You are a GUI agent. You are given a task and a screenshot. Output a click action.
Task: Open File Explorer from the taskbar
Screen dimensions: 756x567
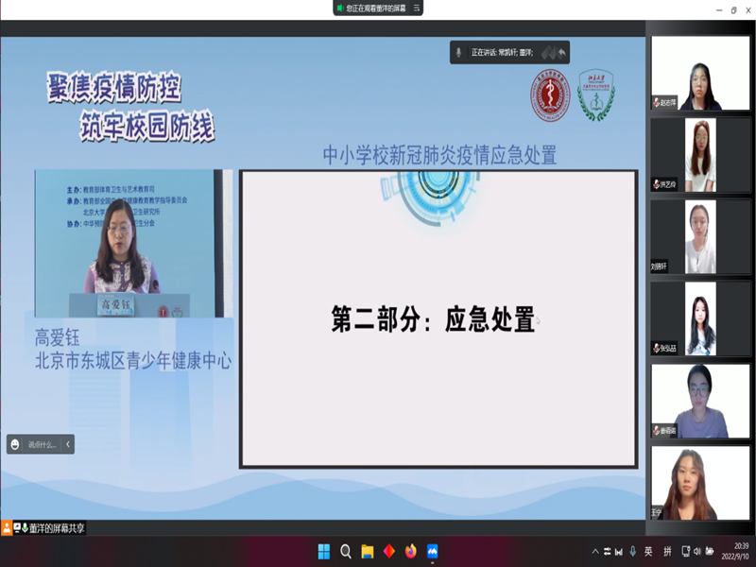(x=367, y=551)
